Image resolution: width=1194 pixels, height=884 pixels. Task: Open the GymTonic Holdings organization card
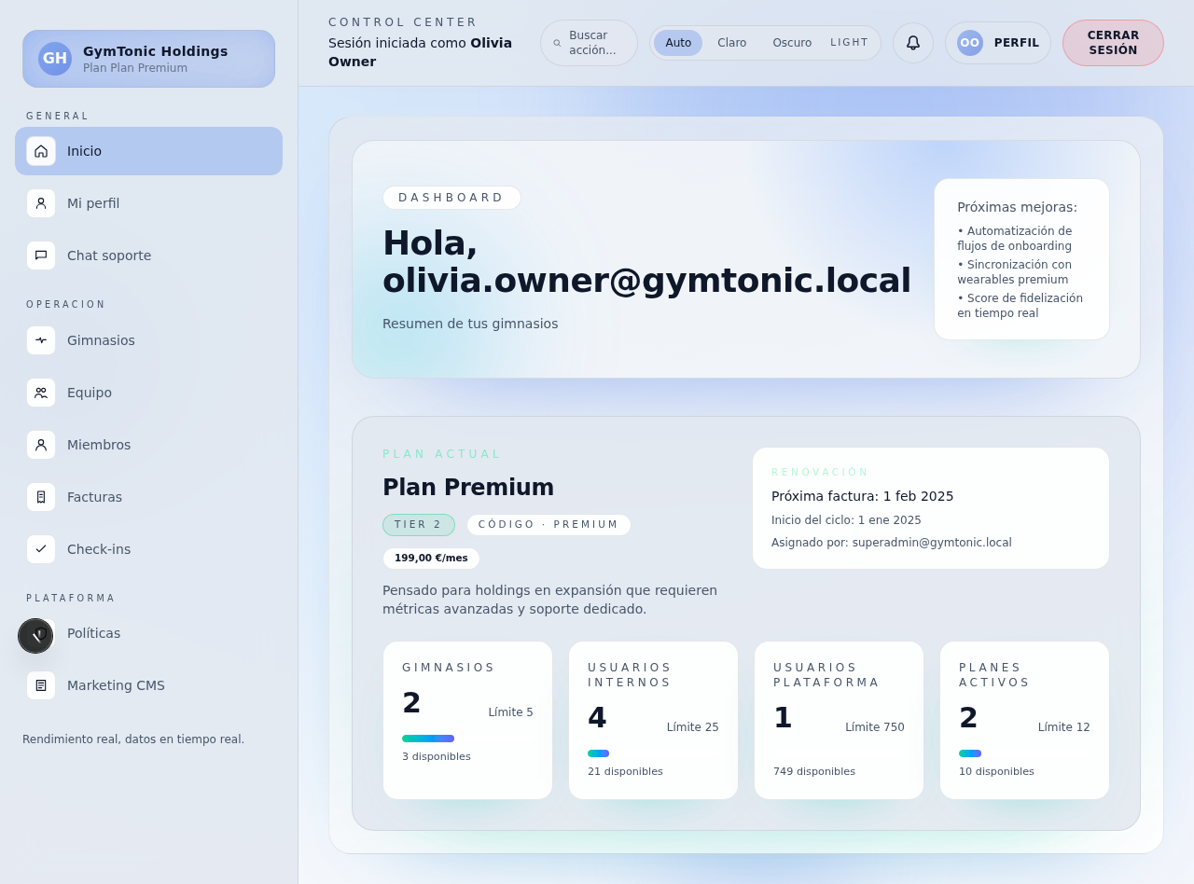pyautogui.click(x=148, y=59)
